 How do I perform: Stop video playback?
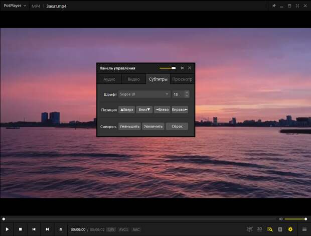(x=21, y=229)
